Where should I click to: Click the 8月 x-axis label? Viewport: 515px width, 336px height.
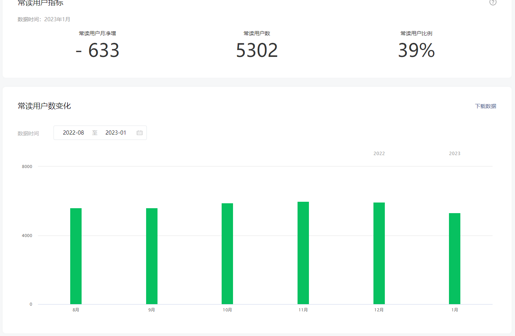pyautogui.click(x=76, y=310)
